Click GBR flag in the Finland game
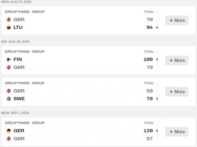The image size is (197, 147). (x=9, y=67)
